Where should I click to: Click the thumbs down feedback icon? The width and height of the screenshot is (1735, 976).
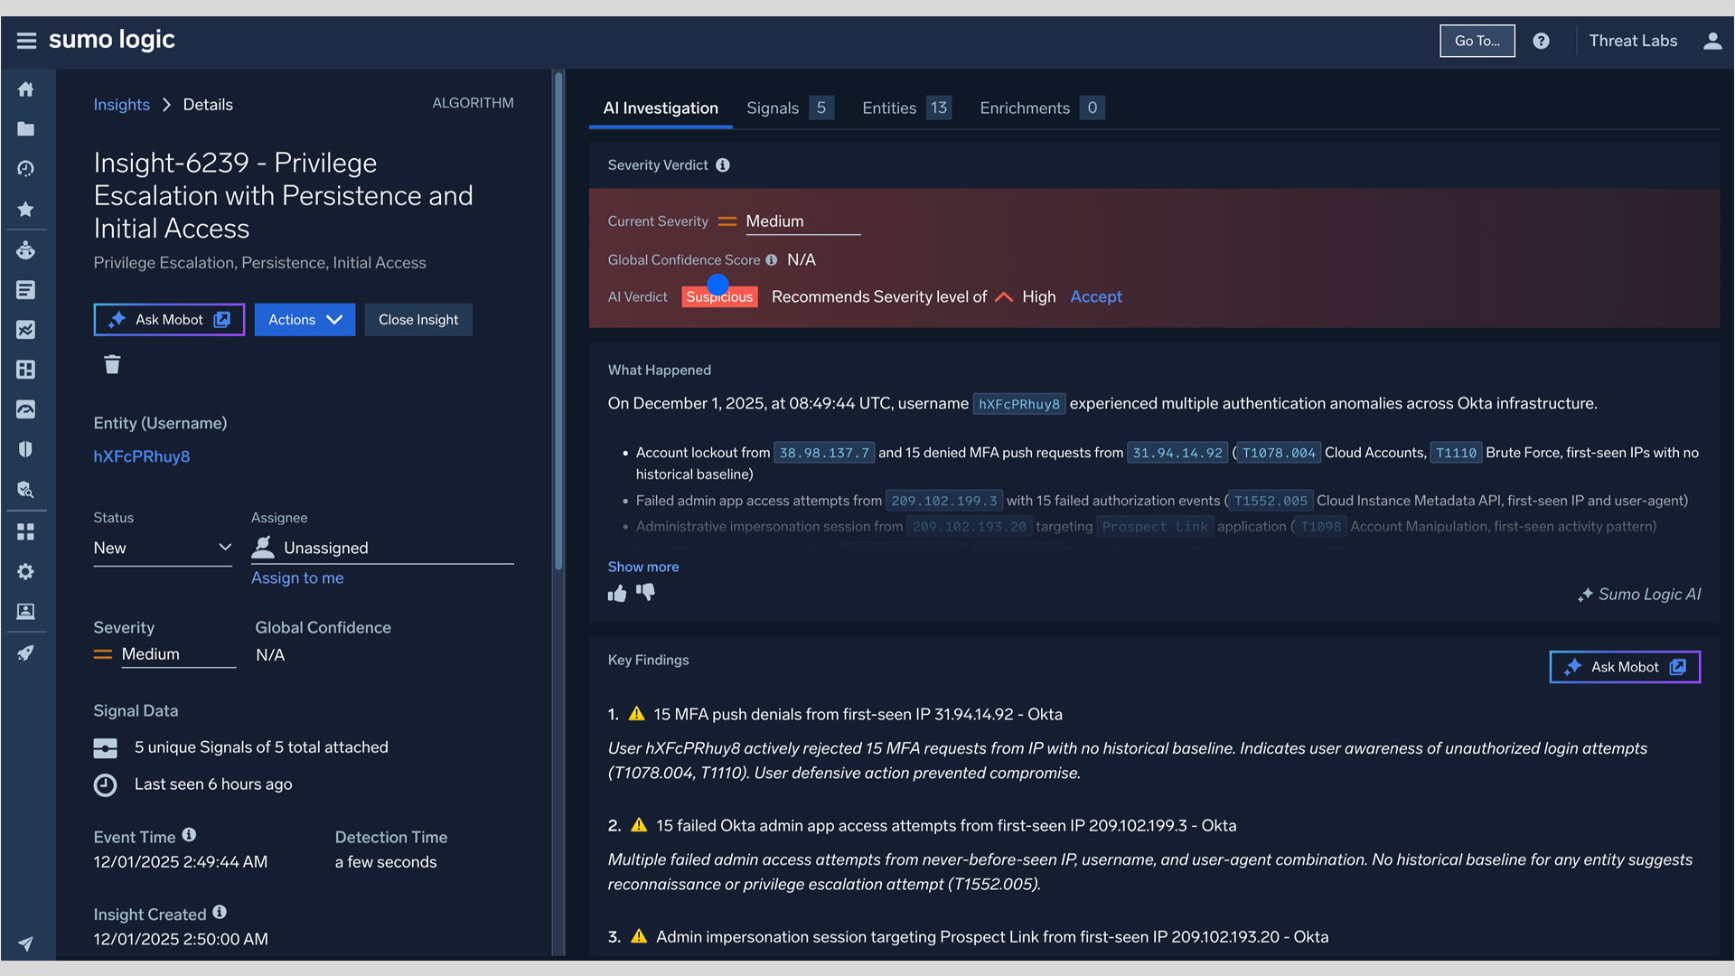(645, 592)
